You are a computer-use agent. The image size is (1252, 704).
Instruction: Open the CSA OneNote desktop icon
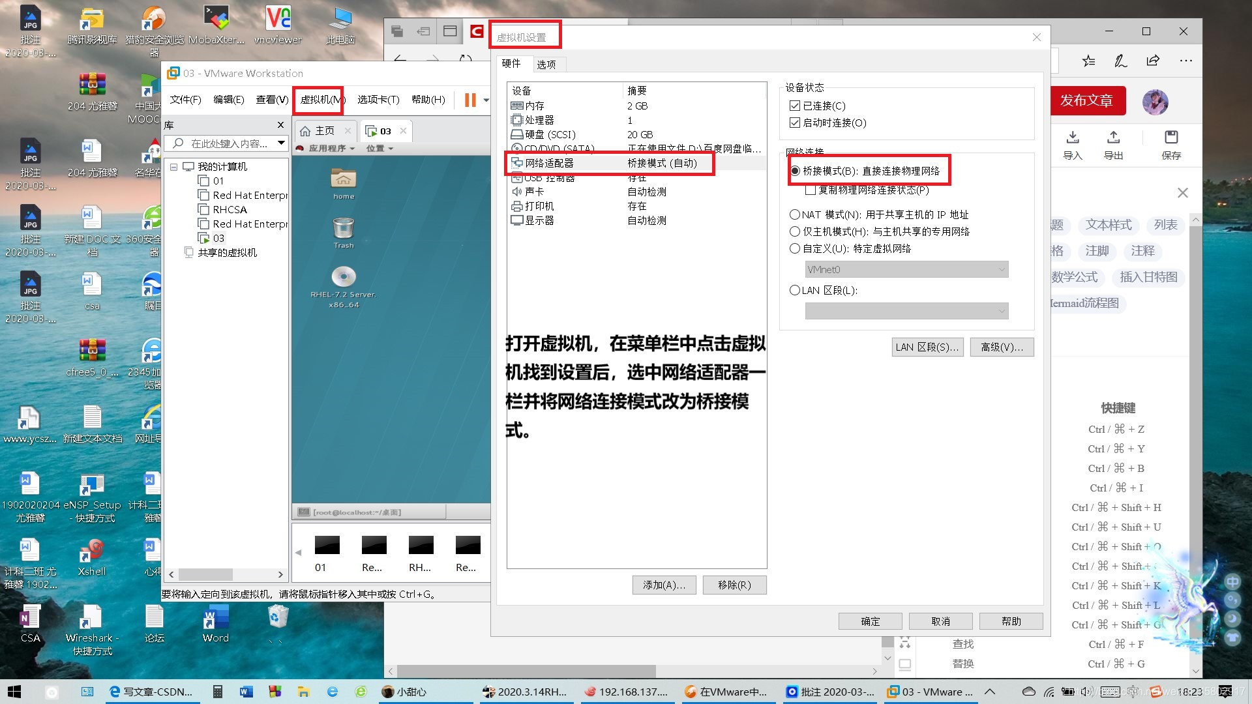[x=30, y=623]
